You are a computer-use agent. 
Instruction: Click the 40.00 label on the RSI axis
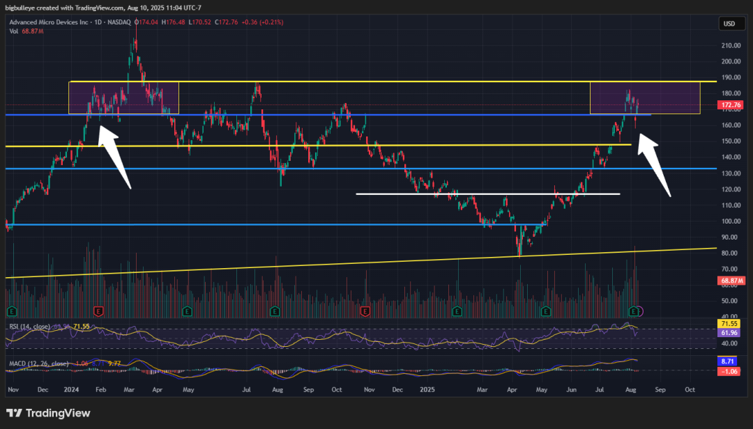pos(728,343)
